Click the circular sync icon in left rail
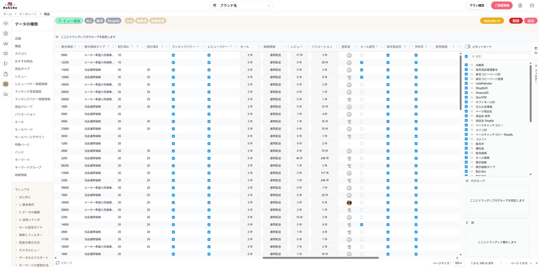 6,33
